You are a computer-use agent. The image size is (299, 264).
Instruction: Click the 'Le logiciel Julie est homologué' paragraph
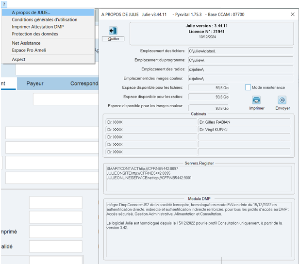(x=194, y=225)
